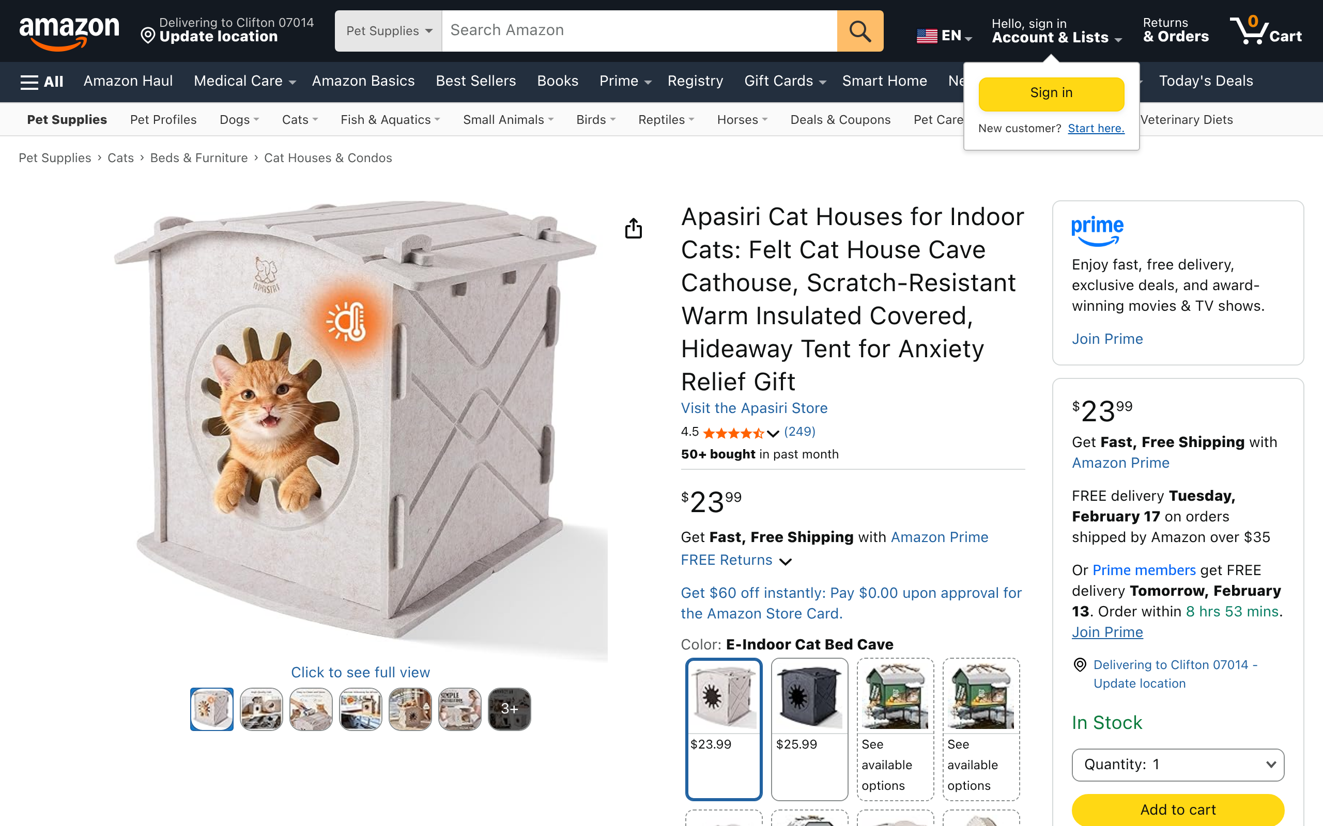The image size is (1323, 826).
Task: Click the Amazon logo
Action: [69, 31]
